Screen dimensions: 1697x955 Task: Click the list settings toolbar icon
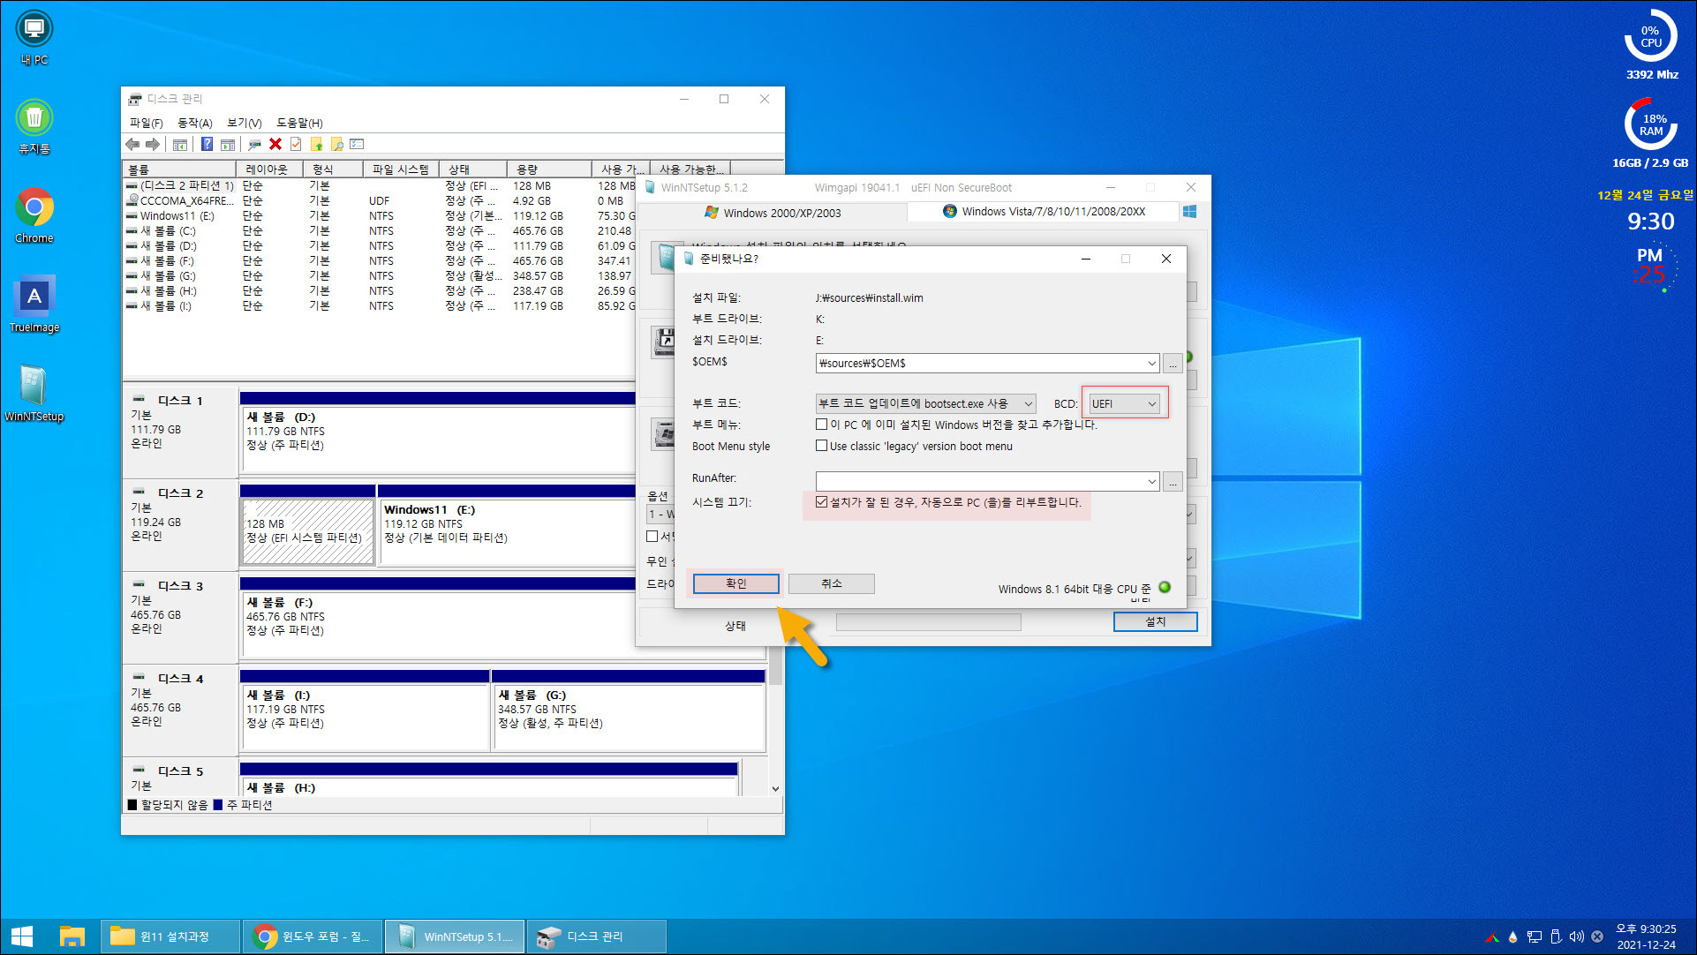point(357,144)
